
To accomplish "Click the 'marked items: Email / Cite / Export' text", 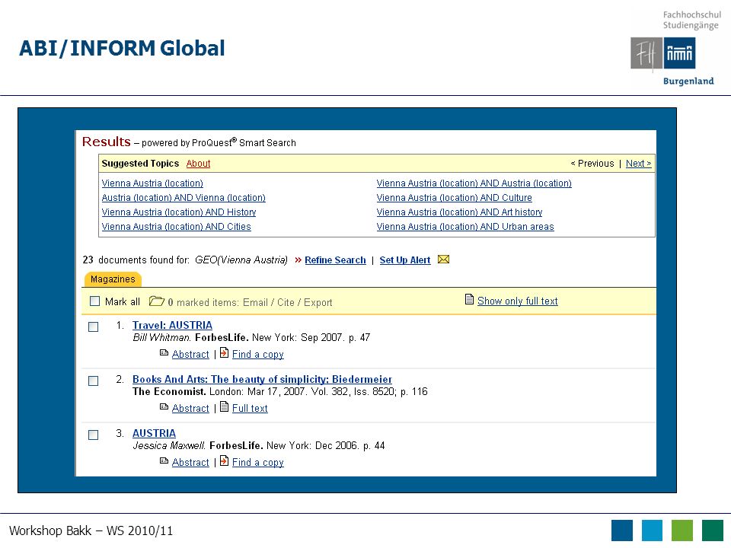I will coord(254,302).
